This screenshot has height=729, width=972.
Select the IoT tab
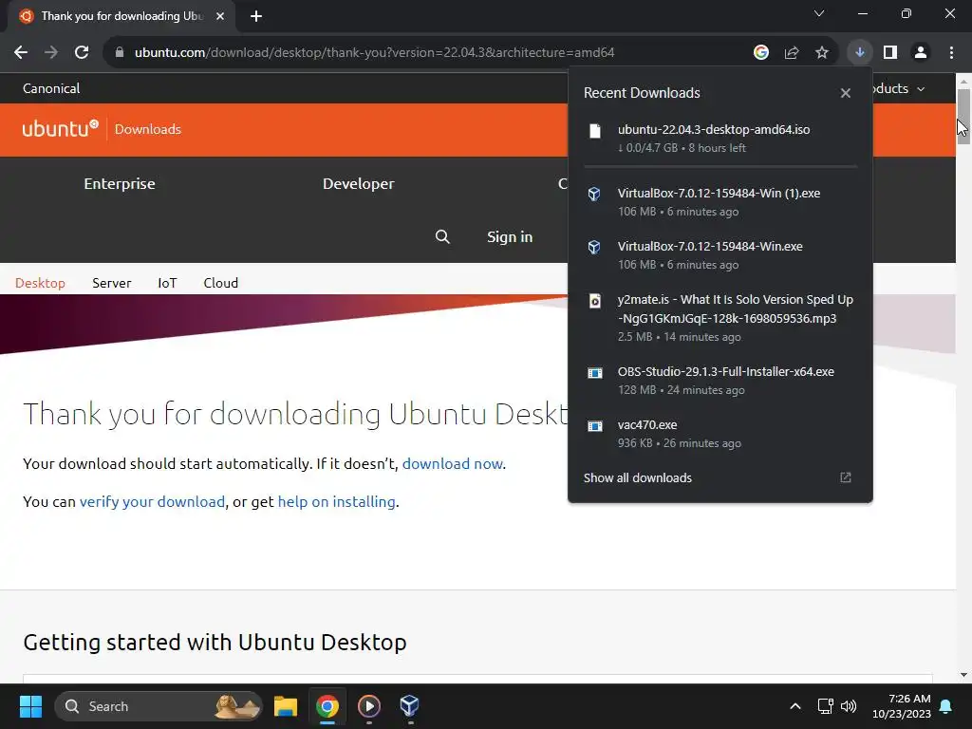(167, 283)
